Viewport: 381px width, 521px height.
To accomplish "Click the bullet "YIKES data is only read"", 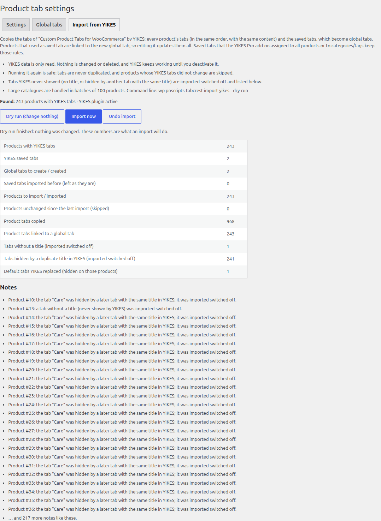I will [113, 64].
